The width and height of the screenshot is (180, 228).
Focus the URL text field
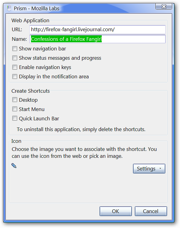point(98,29)
